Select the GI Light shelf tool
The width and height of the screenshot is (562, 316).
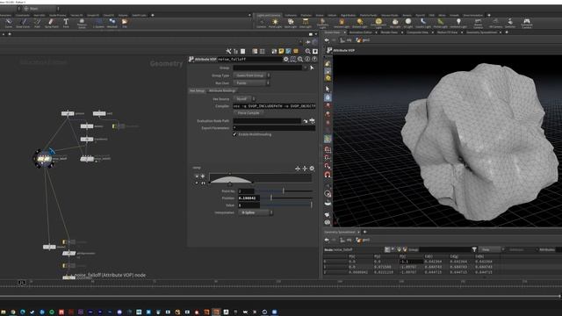click(407, 24)
